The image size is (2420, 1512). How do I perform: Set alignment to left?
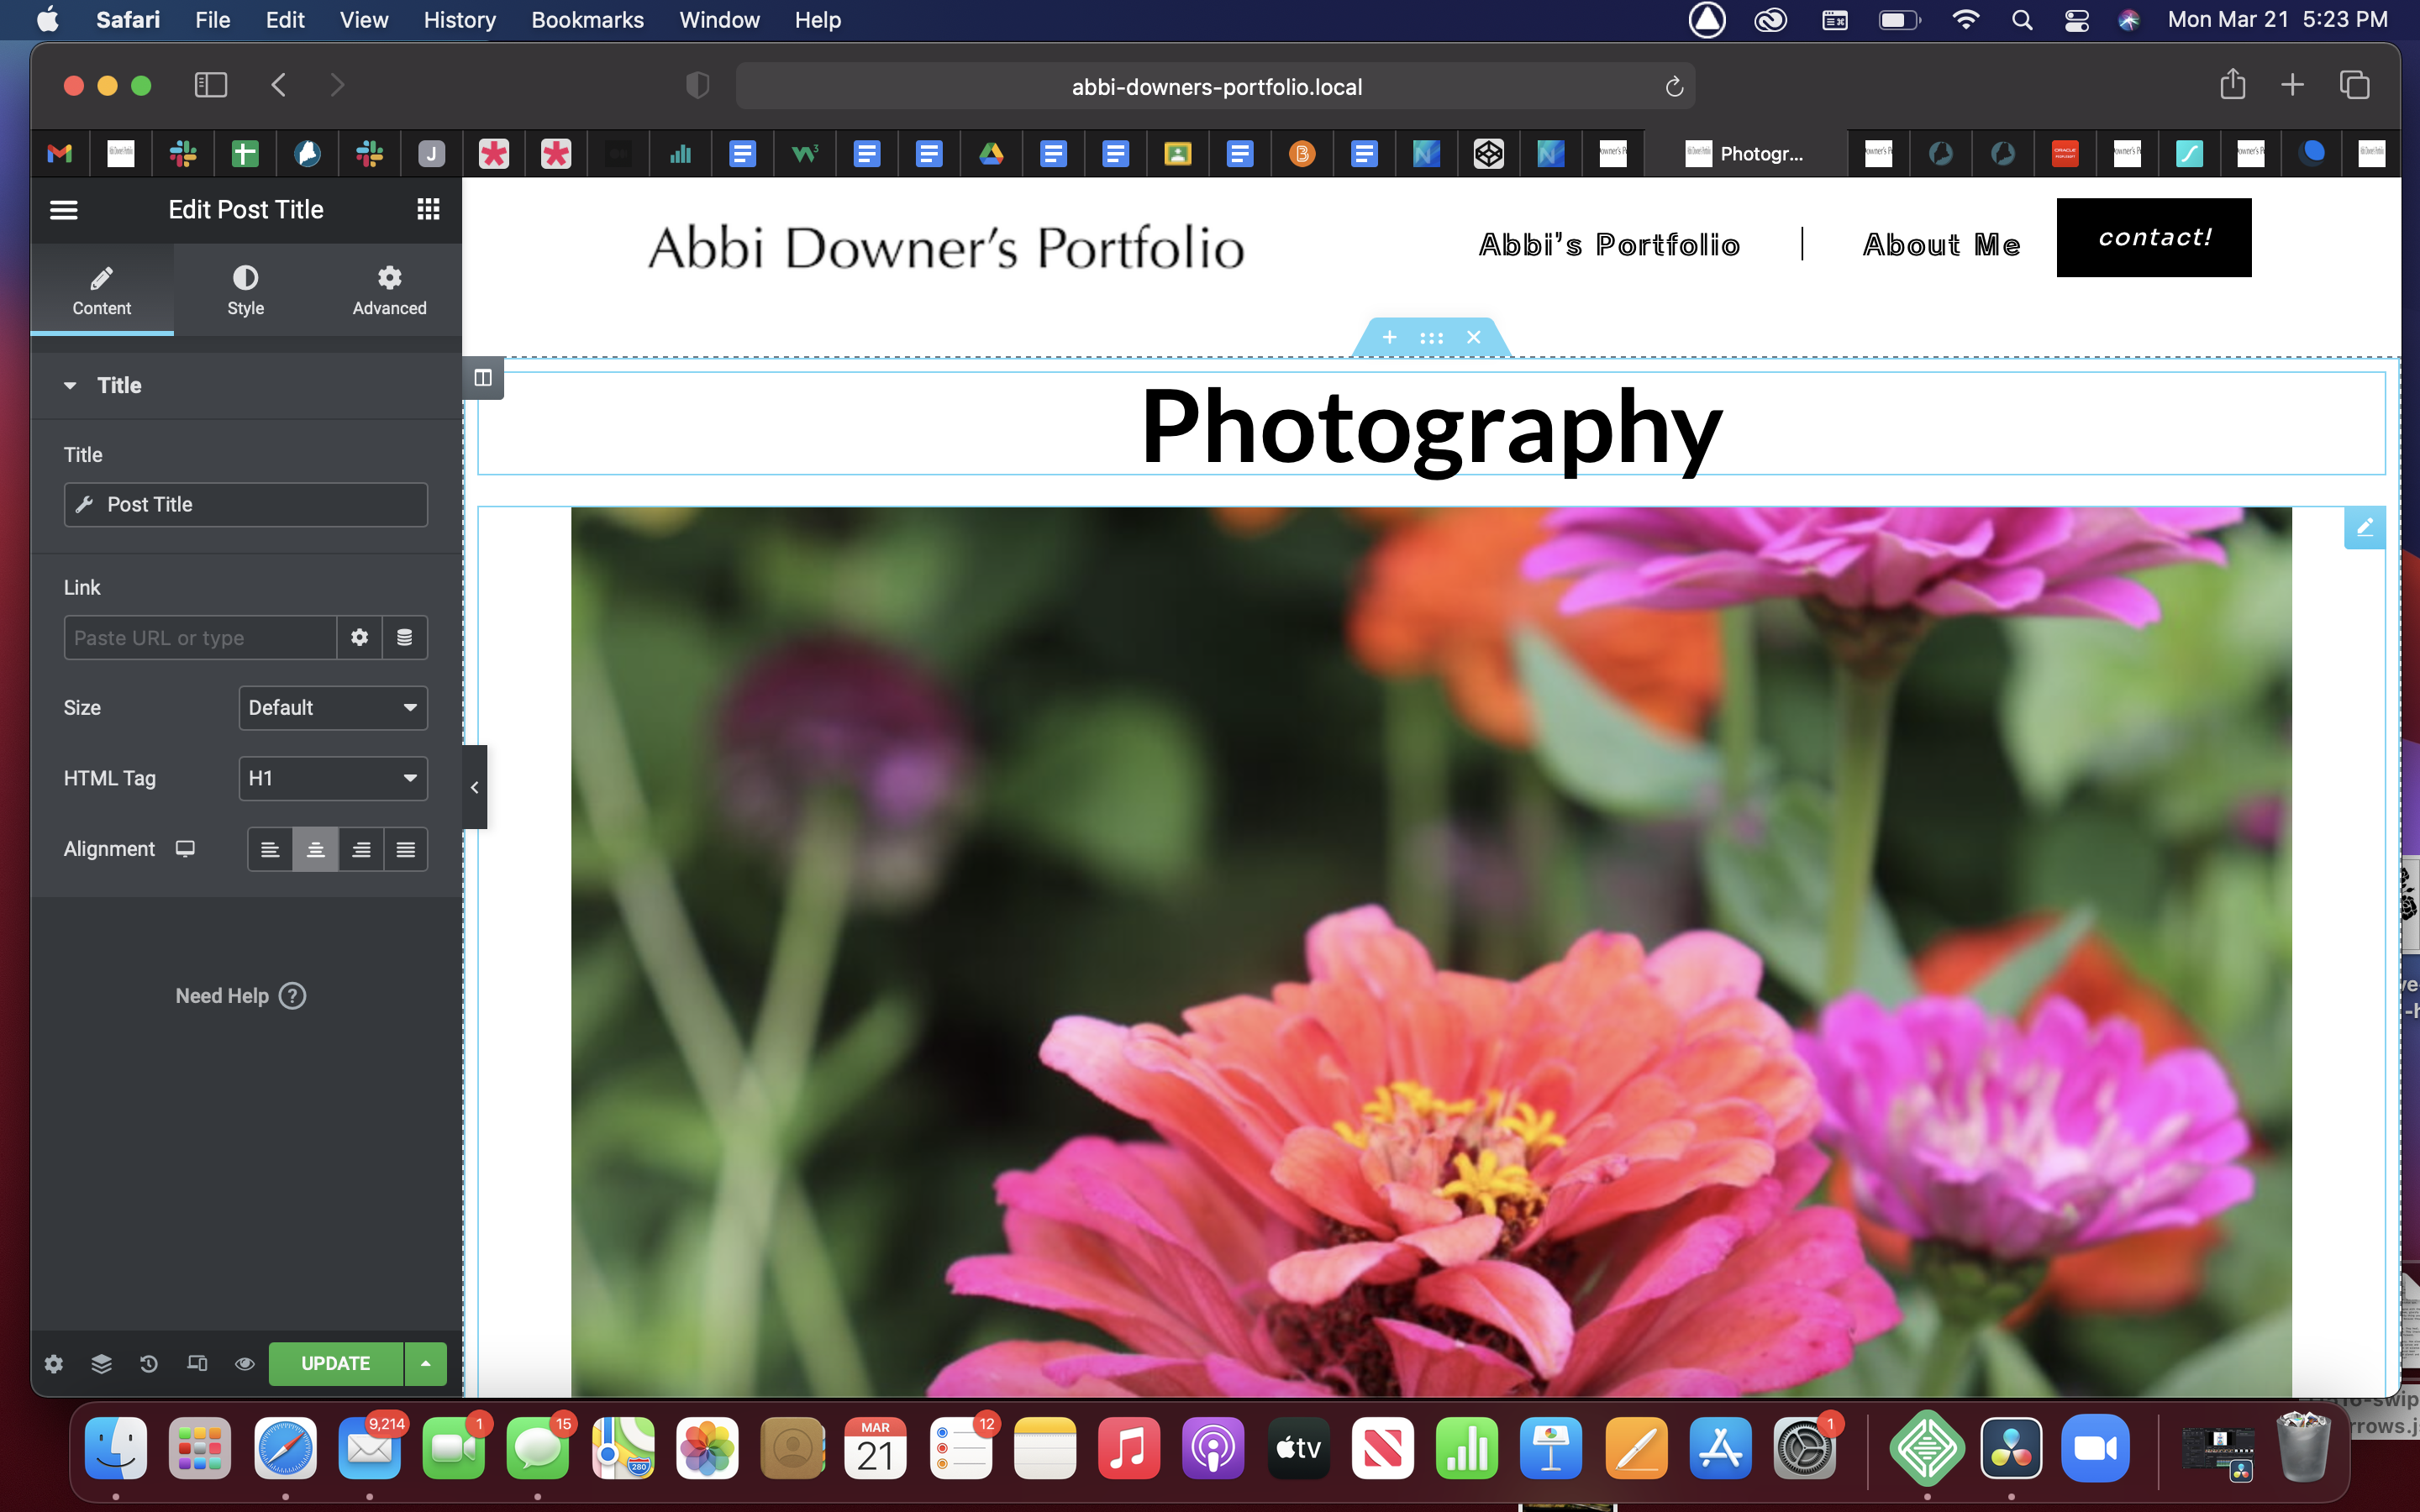[x=270, y=849]
